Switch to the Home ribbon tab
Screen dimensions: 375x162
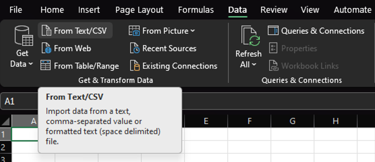pyautogui.click(x=52, y=10)
